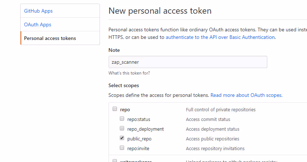Click the 'repo' scope label
The height and width of the screenshot is (162, 307).
pos(125,110)
